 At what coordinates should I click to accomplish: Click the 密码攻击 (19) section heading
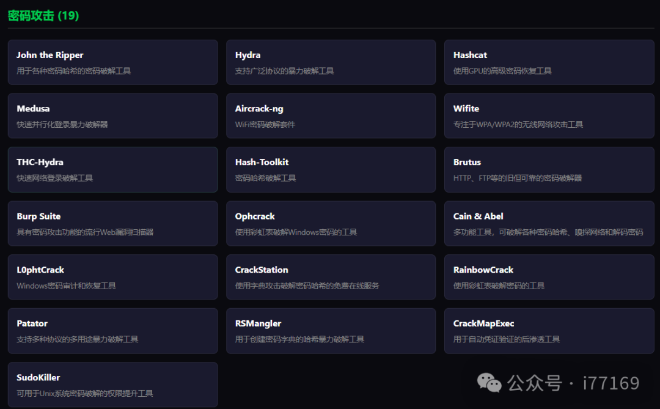point(43,15)
